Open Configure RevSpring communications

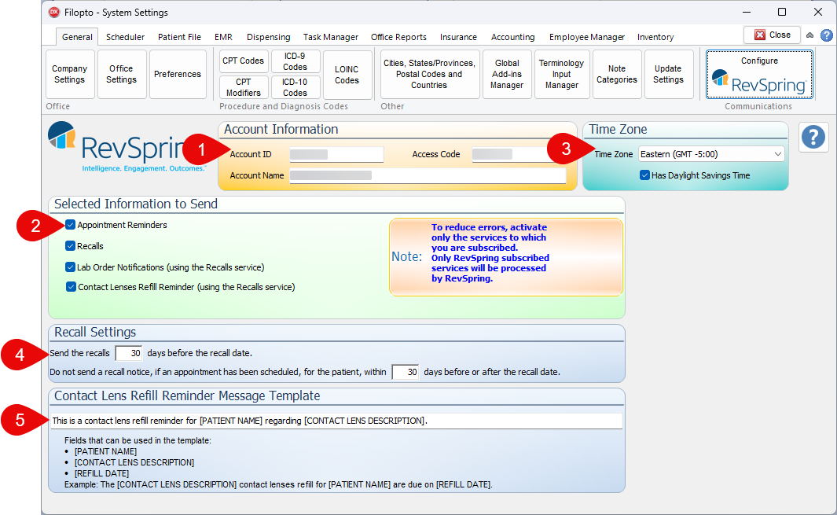(x=759, y=74)
